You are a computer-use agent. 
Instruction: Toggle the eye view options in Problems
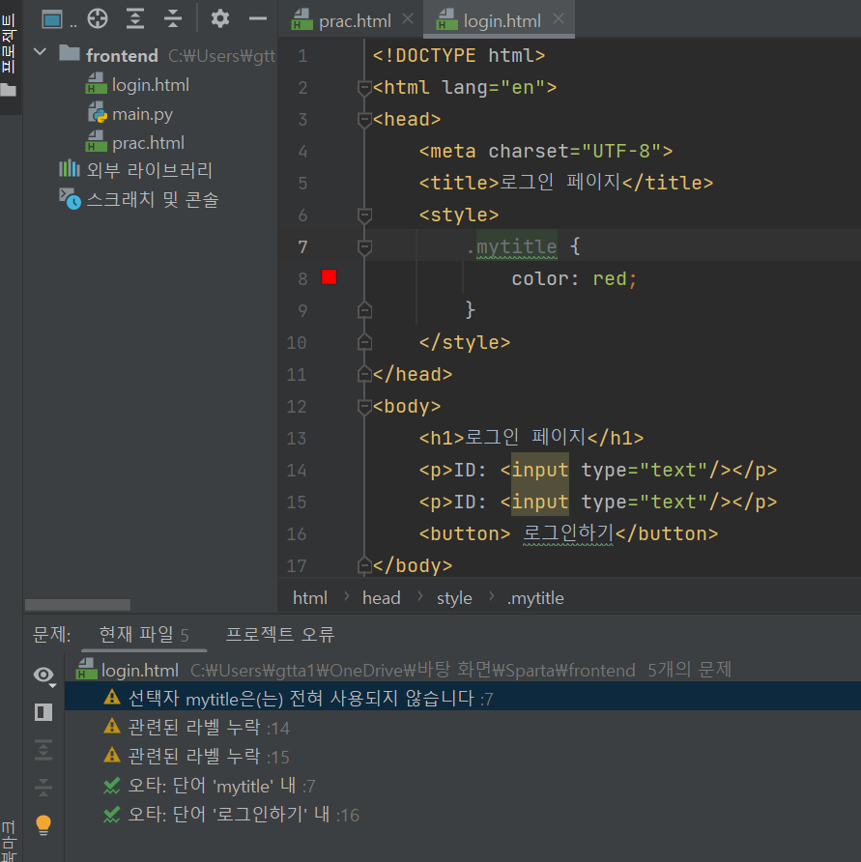click(x=44, y=675)
